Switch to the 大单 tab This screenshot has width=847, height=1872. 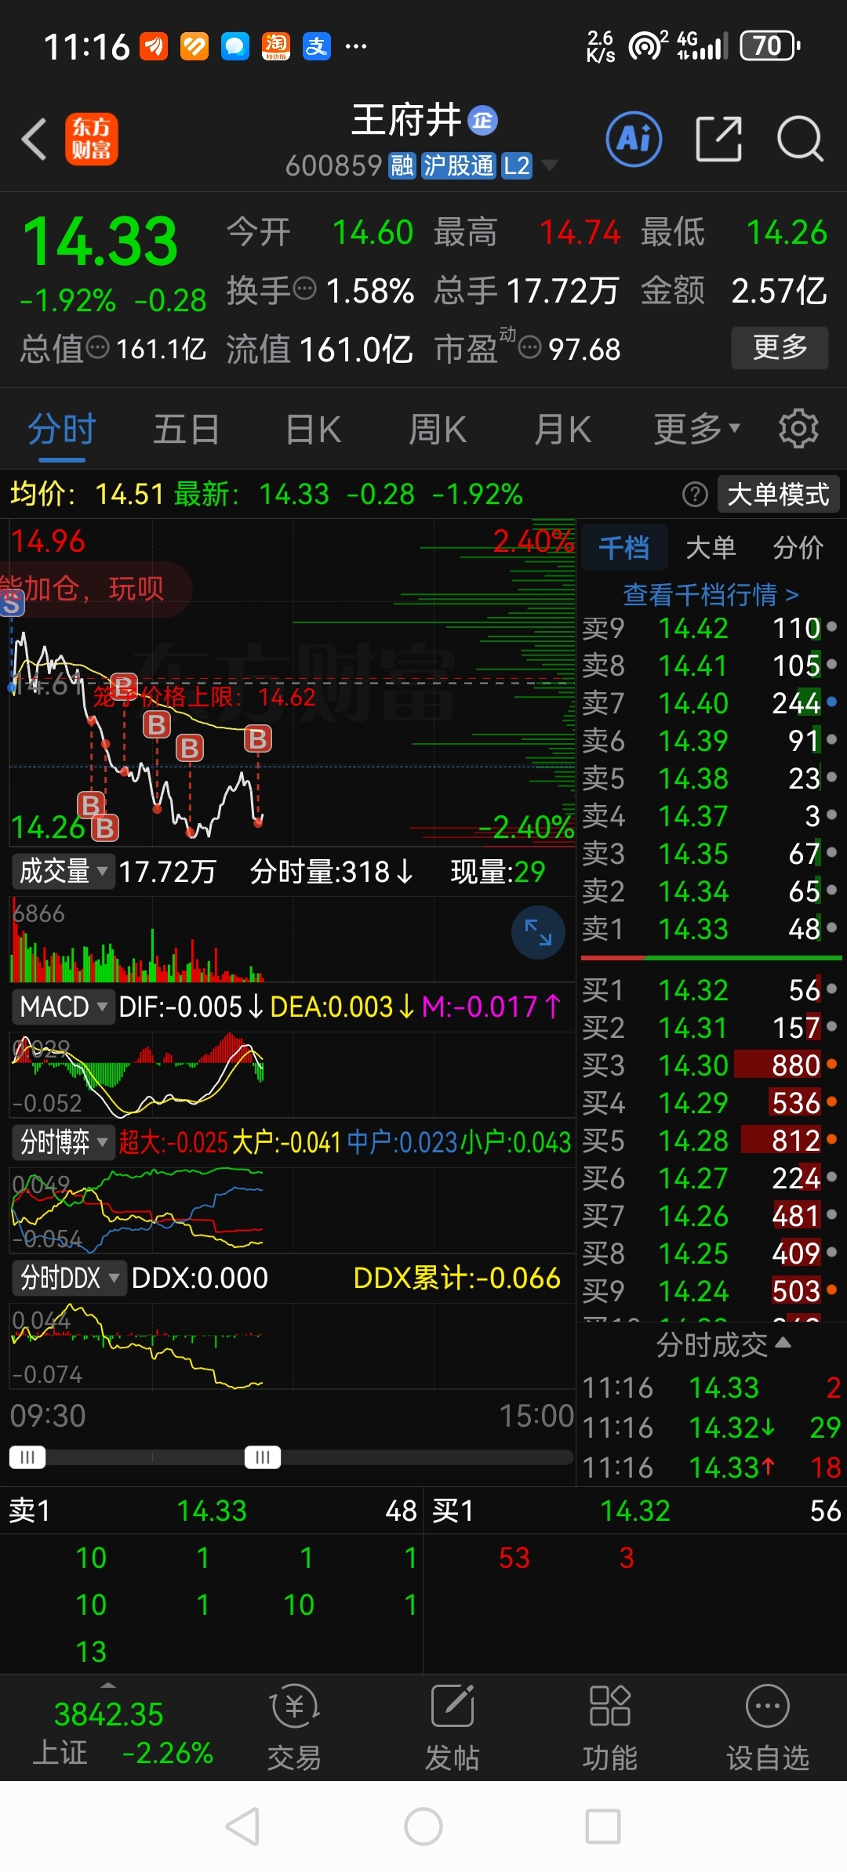711,547
